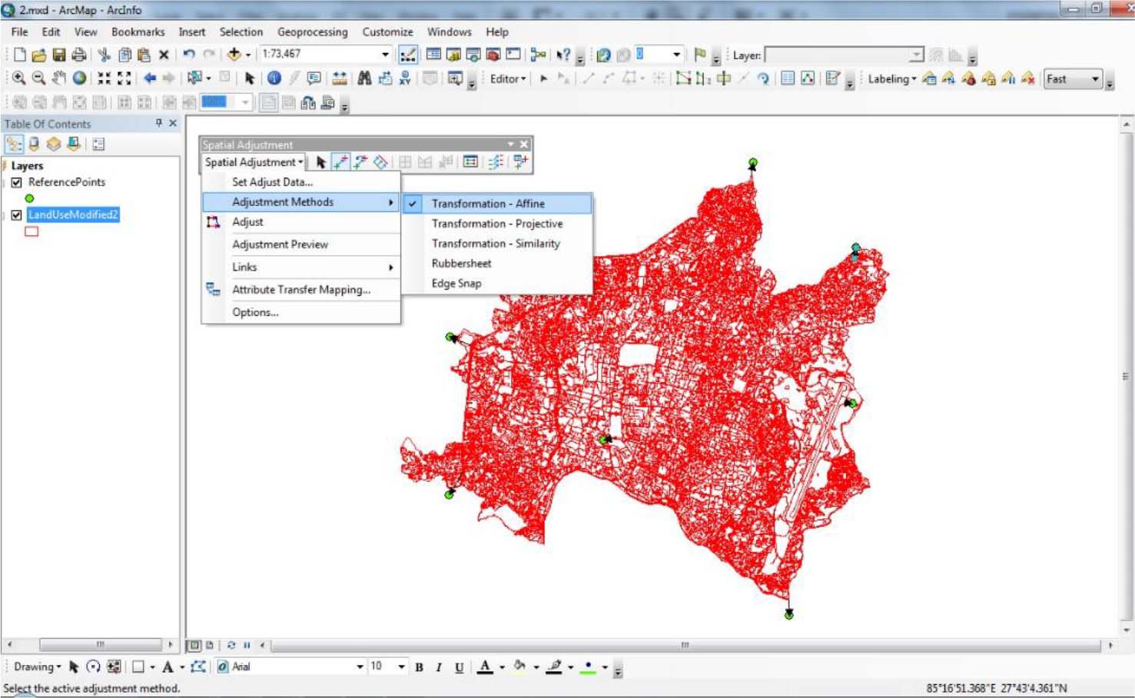
Task: Click the red LandUseModified2 symbol swatch
Action: (32, 231)
